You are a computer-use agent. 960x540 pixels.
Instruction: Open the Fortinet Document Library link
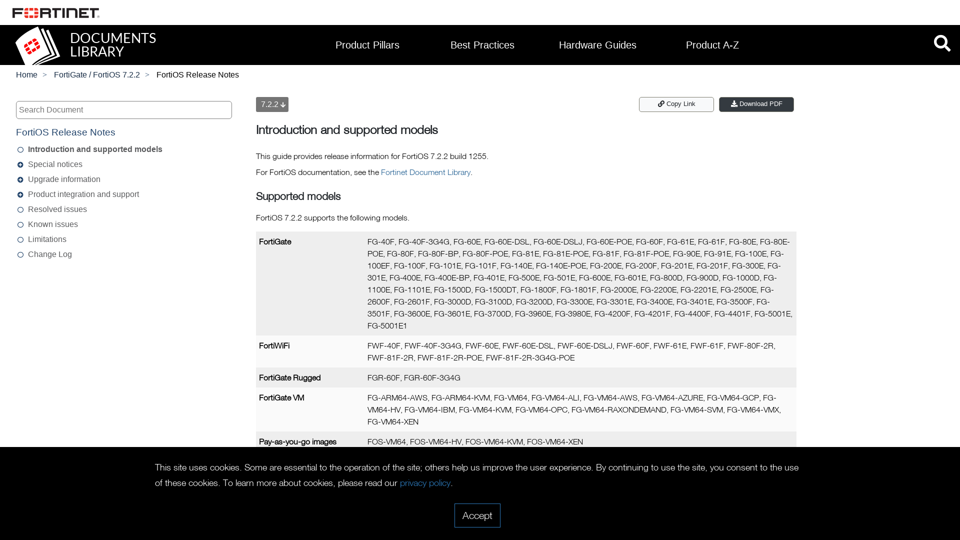pyautogui.click(x=425, y=172)
